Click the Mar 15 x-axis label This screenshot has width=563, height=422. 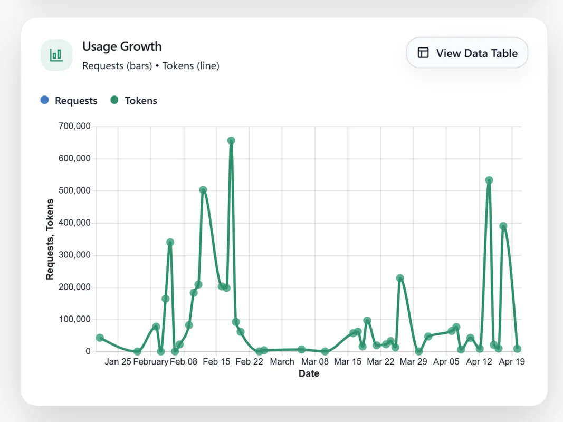tap(348, 361)
